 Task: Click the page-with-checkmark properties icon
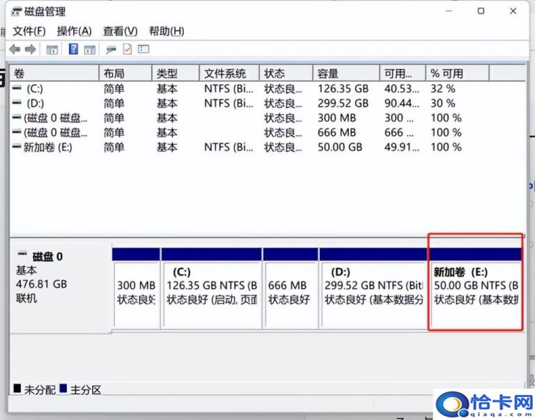click(127, 49)
